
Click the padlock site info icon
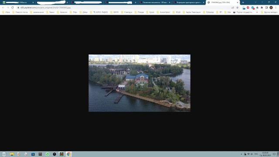point(18,8)
